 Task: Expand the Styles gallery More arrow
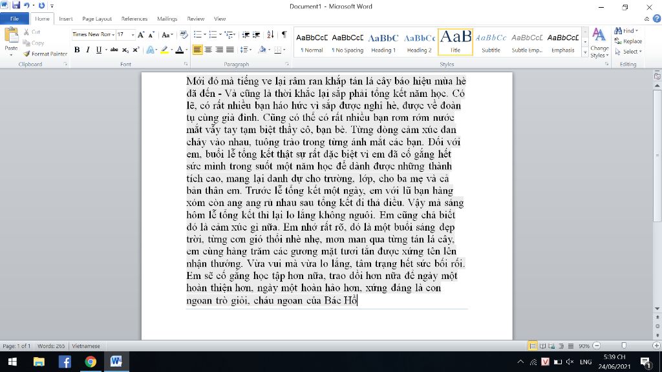[585, 53]
